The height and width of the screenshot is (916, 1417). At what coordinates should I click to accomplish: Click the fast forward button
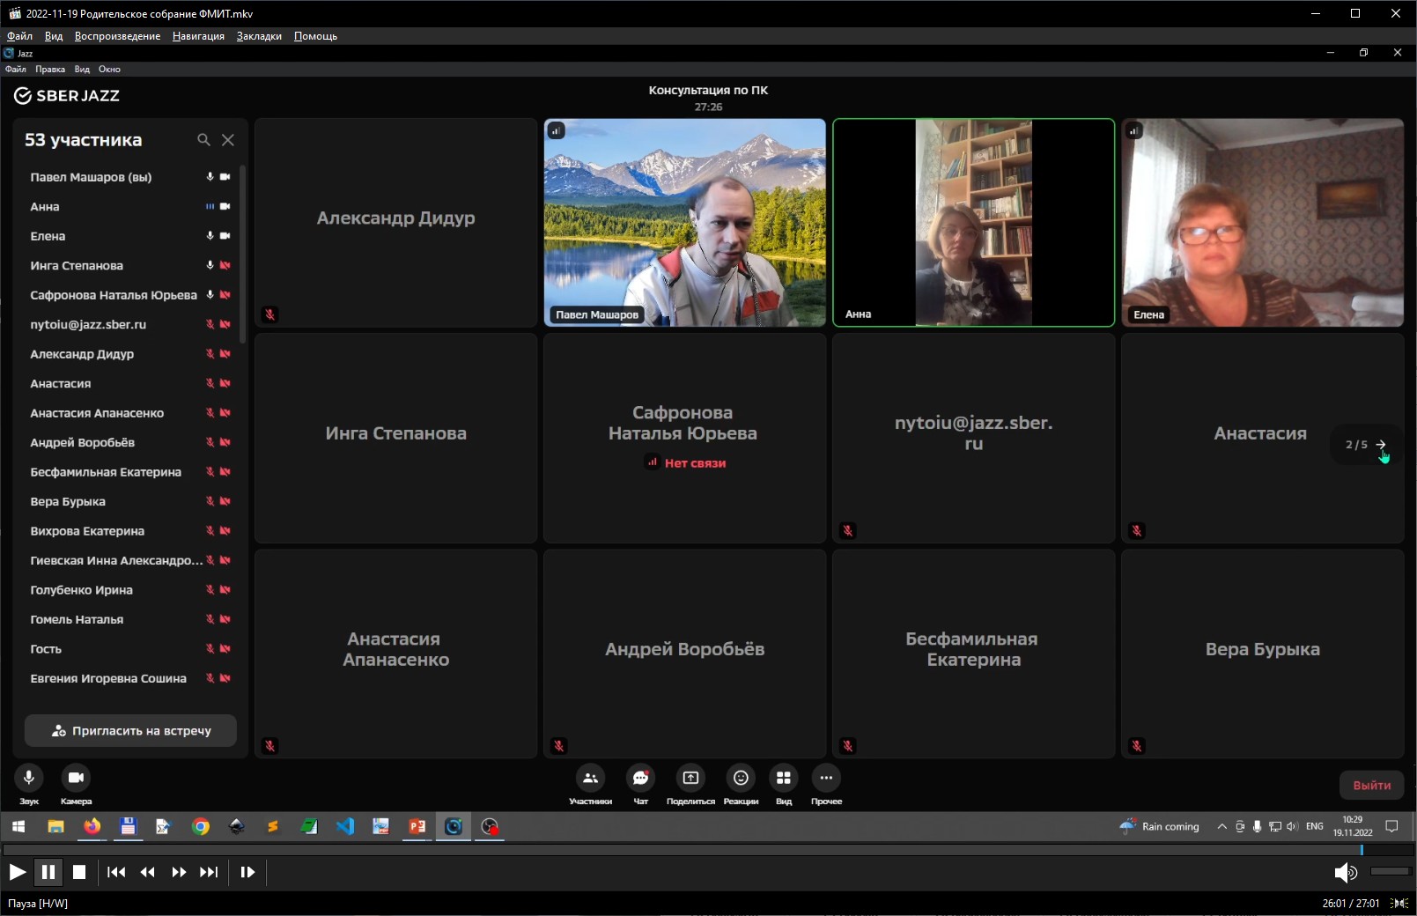pos(179,872)
